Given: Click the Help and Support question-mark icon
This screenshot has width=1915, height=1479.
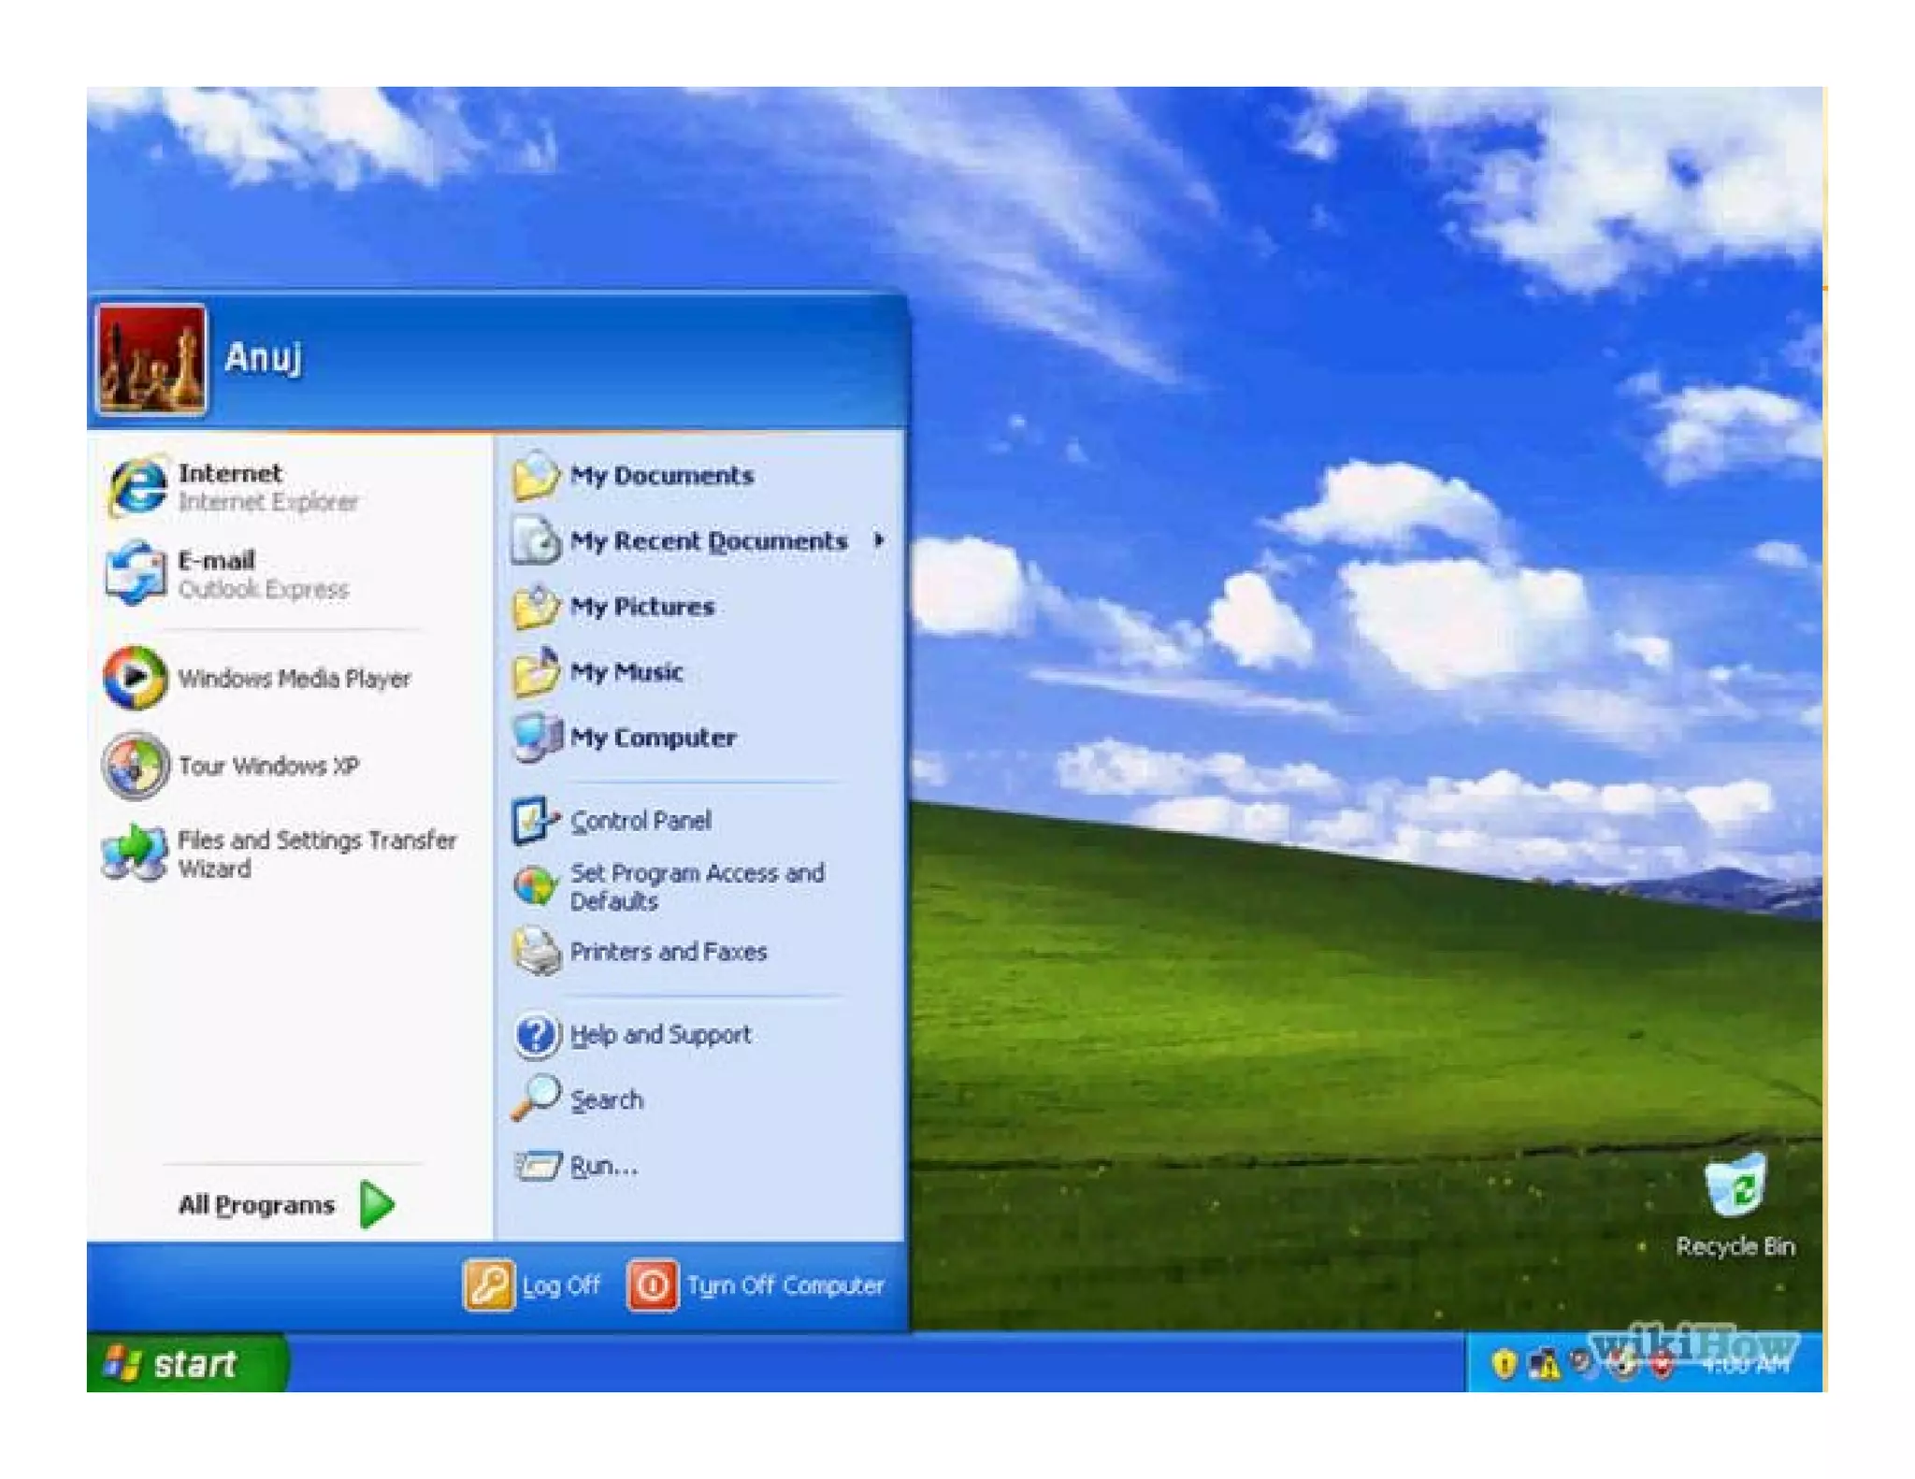Looking at the screenshot, I should [536, 1035].
